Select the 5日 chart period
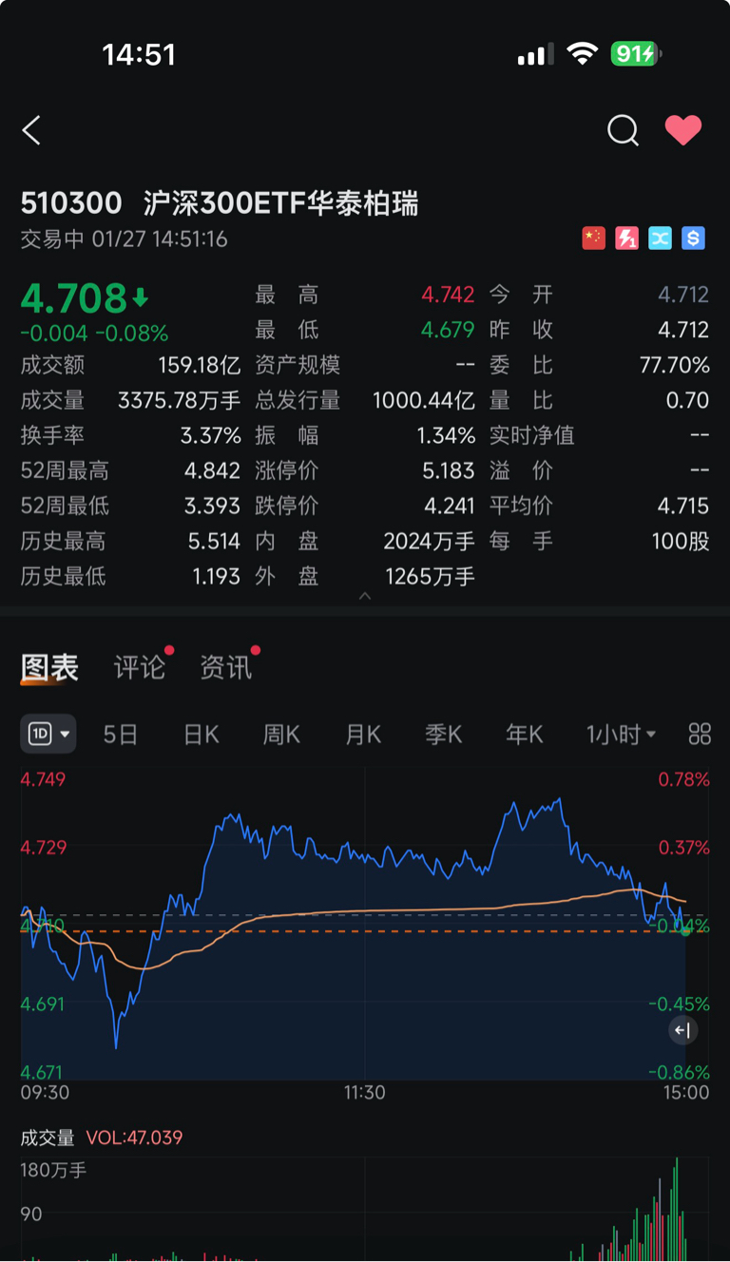Image resolution: width=730 pixels, height=1262 pixels. [121, 734]
